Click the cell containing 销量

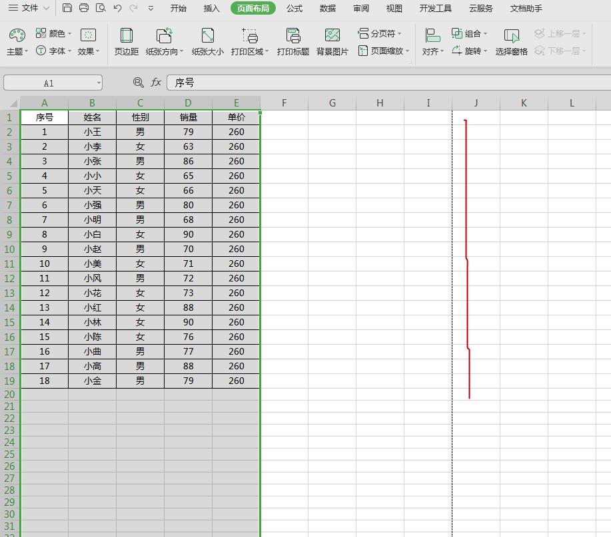click(x=188, y=117)
